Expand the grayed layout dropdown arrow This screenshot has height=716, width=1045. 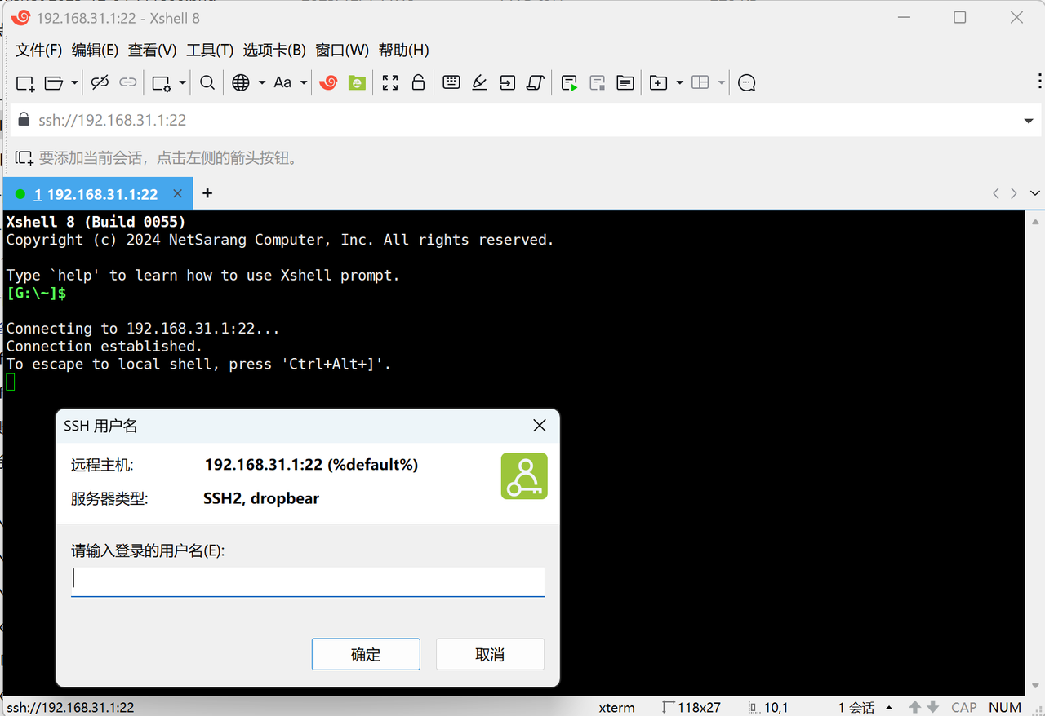(721, 82)
